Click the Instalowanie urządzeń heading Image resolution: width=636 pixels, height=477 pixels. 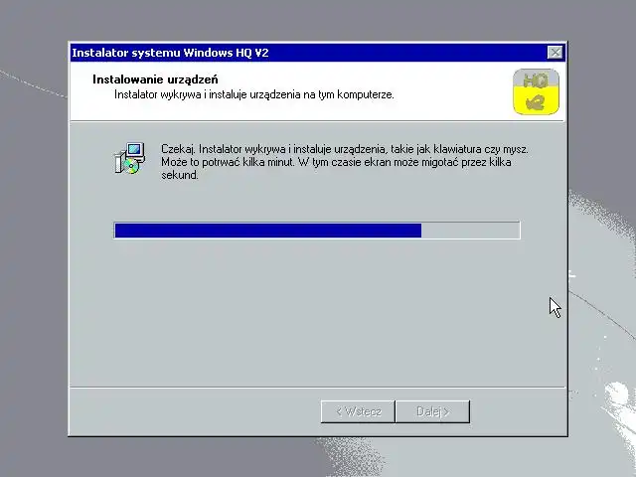pos(155,79)
